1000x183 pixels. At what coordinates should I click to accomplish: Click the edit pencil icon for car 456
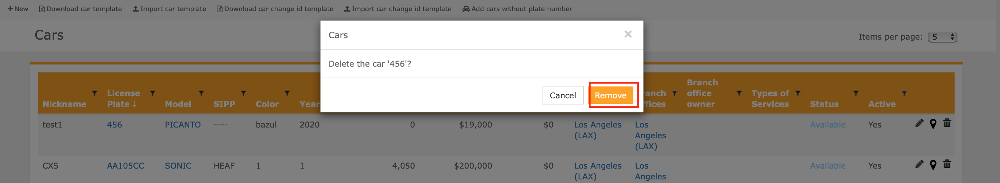(919, 123)
